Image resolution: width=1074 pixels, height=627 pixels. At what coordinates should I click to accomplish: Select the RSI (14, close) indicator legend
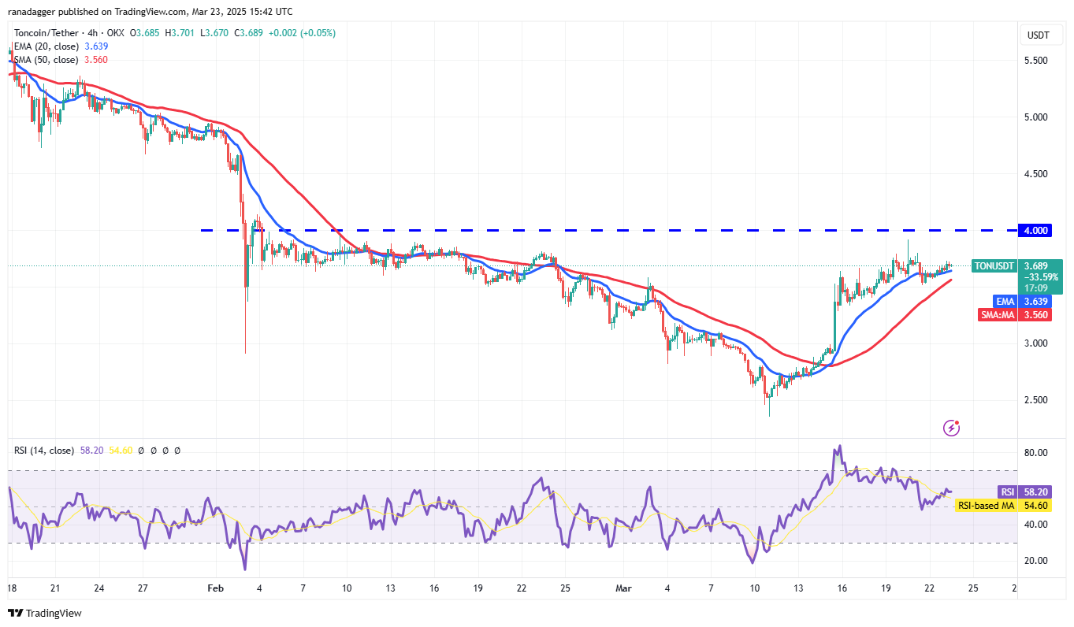[44, 451]
